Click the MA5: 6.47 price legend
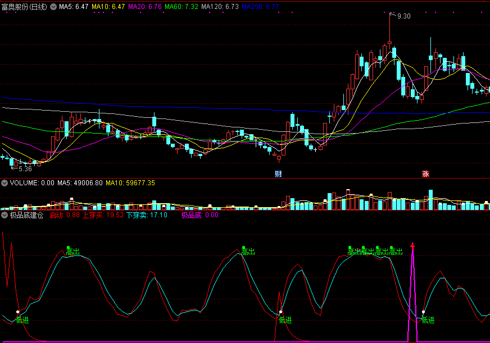This screenshot has height=343, width=490. pos(74,7)
